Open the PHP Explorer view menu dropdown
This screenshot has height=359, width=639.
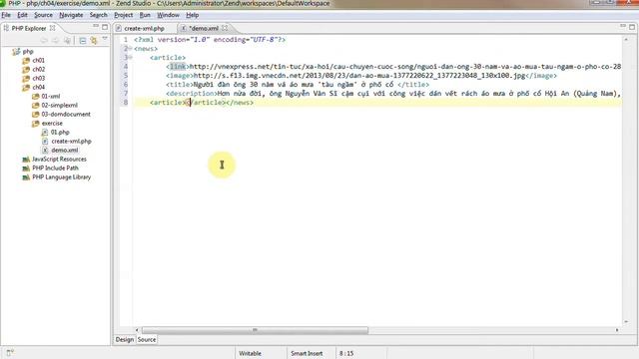pos(105,39)
